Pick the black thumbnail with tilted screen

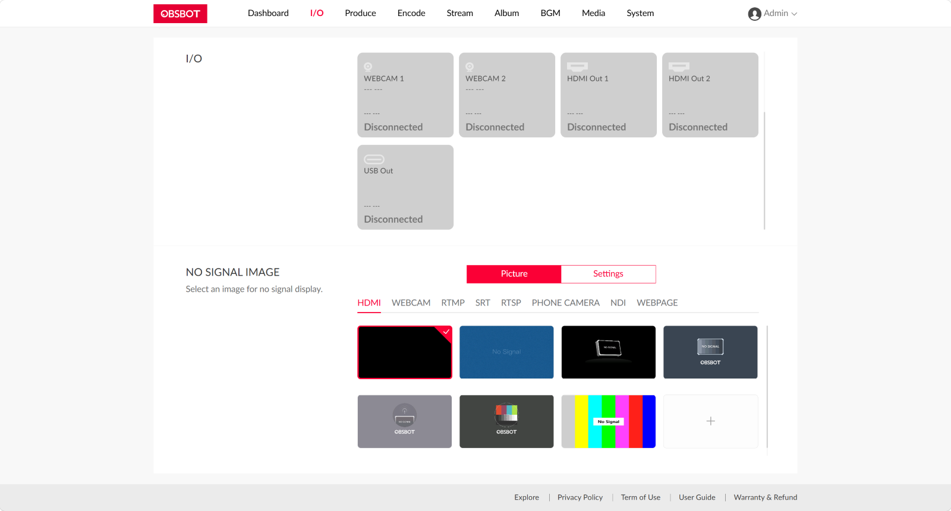pos(609,352)
